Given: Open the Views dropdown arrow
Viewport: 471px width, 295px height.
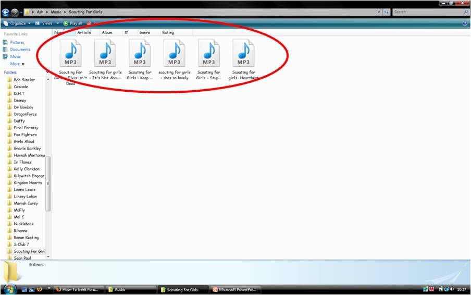Looking at the screenshot, I should click(58, 23).
